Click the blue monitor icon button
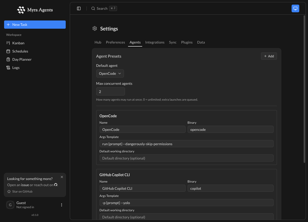 (295, 8)
